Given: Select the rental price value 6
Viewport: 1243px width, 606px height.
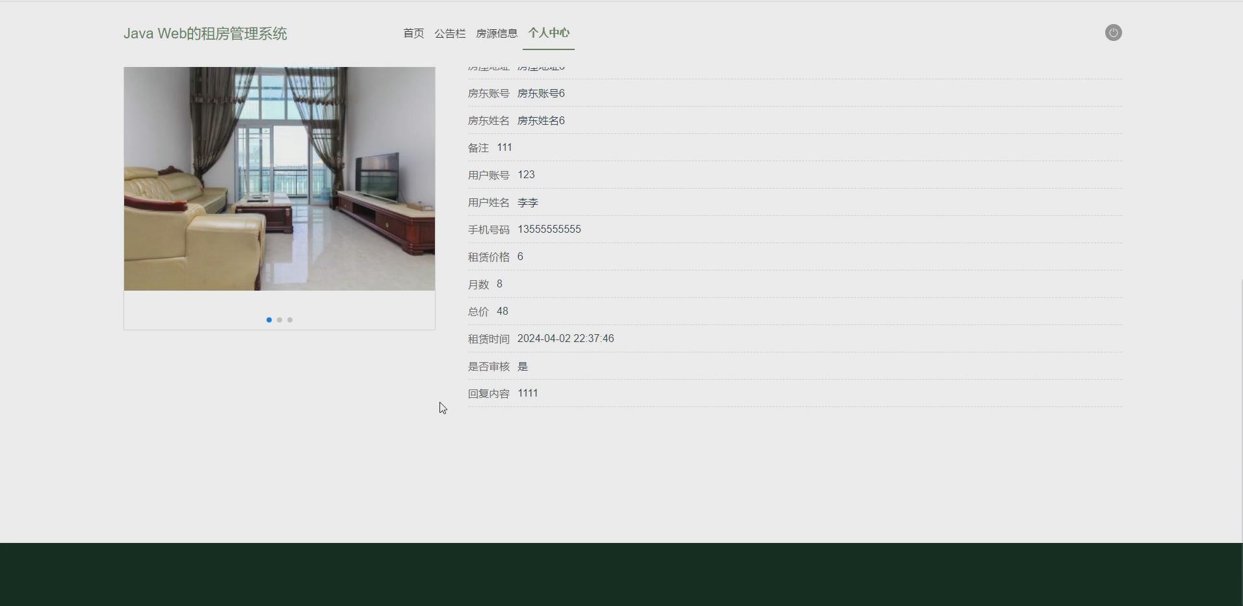Looking at the screenshot, I should 519,256.
